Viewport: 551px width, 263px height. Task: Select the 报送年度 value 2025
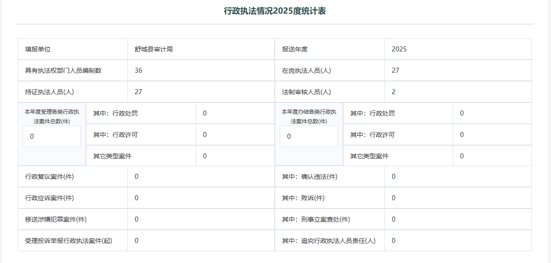click(x=399, y=49)
